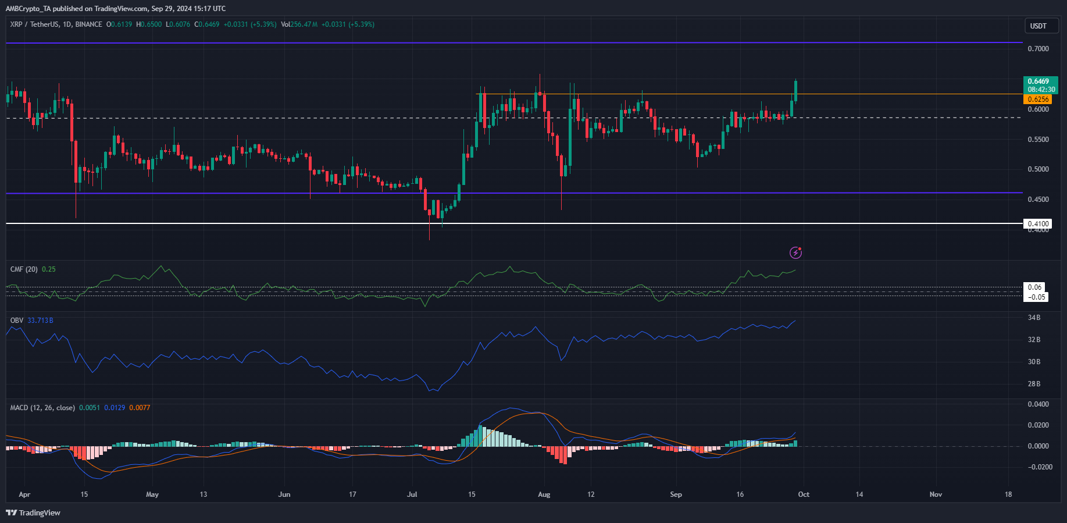Viewport: 1067px width, 523px height.
Task: Click the Jul date on time axis
Action: pyautogui.click(x=412, y=494)
